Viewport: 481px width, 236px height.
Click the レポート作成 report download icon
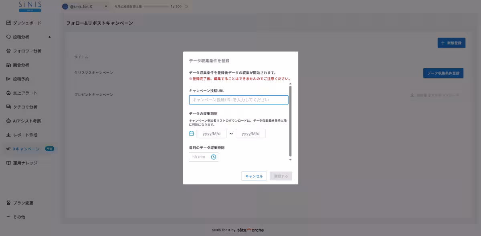[x=8, y=135]
